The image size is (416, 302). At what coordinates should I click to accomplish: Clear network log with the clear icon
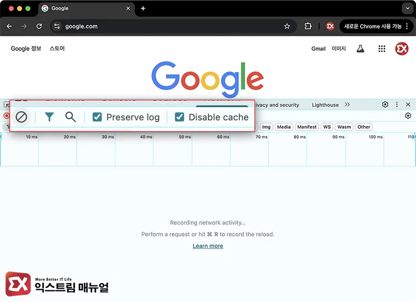(21, 117)
